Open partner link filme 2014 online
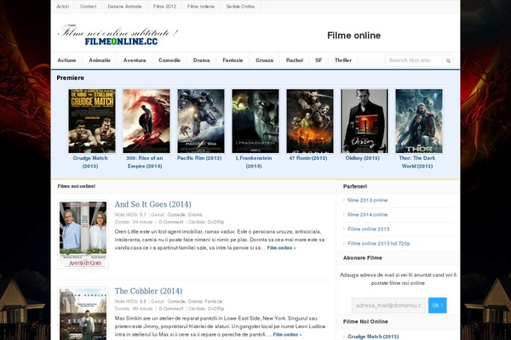This screenshot has height=340, width=511. [x=368, y=215]
